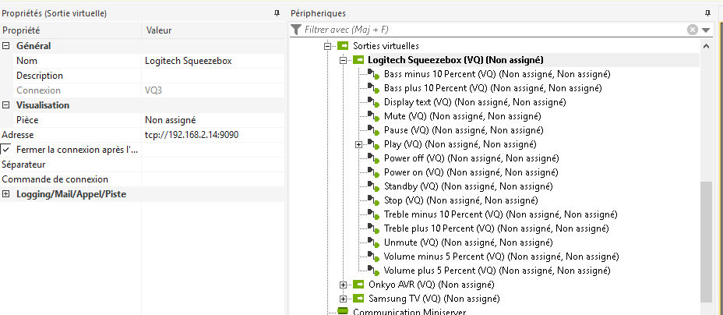Click the Play command icon
Image resolution: width=723 pixels, height=315 pixels.
[x=373, y=144]
